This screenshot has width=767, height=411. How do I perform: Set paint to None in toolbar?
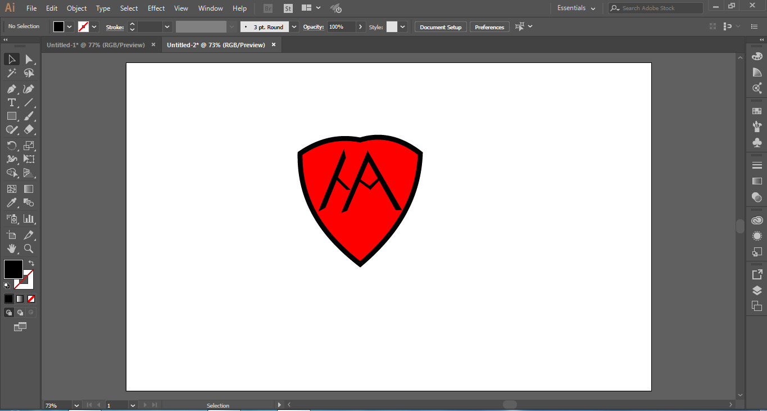pos(31,299)
